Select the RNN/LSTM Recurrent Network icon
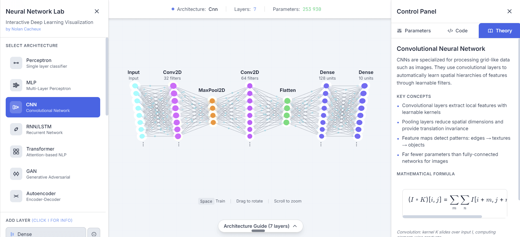Viewport: 520px width, 237px height. pyautogui.click(x=16, y=129)
